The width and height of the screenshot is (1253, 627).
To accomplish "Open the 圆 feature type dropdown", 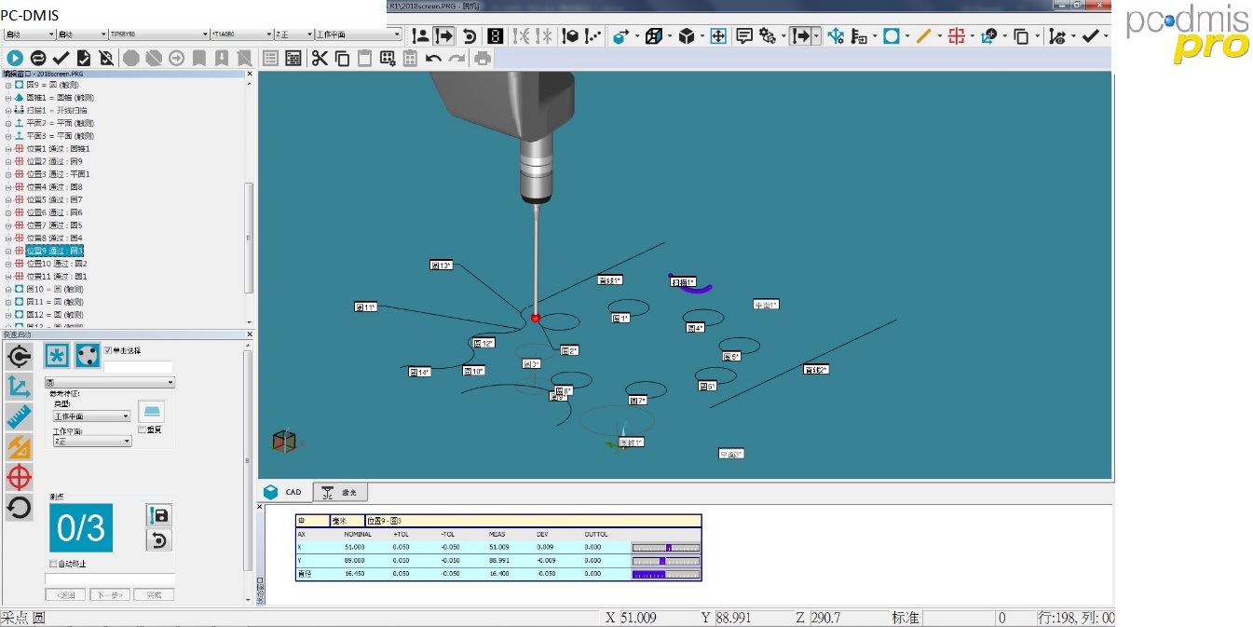I will coord(112,382).
